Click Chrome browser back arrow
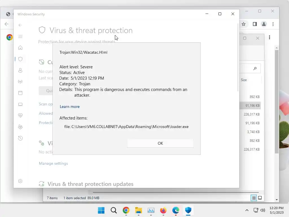The width and height of the screenshot is (289, 217). 7,24
